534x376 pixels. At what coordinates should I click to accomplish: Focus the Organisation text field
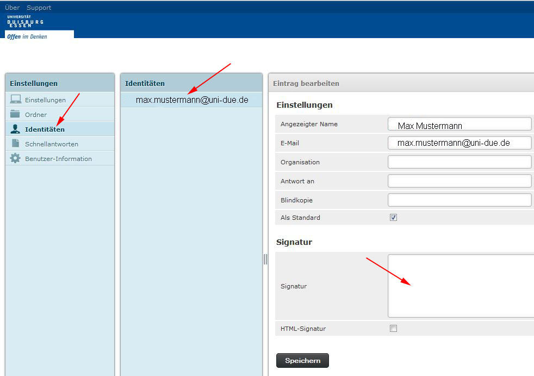point(460,162)
